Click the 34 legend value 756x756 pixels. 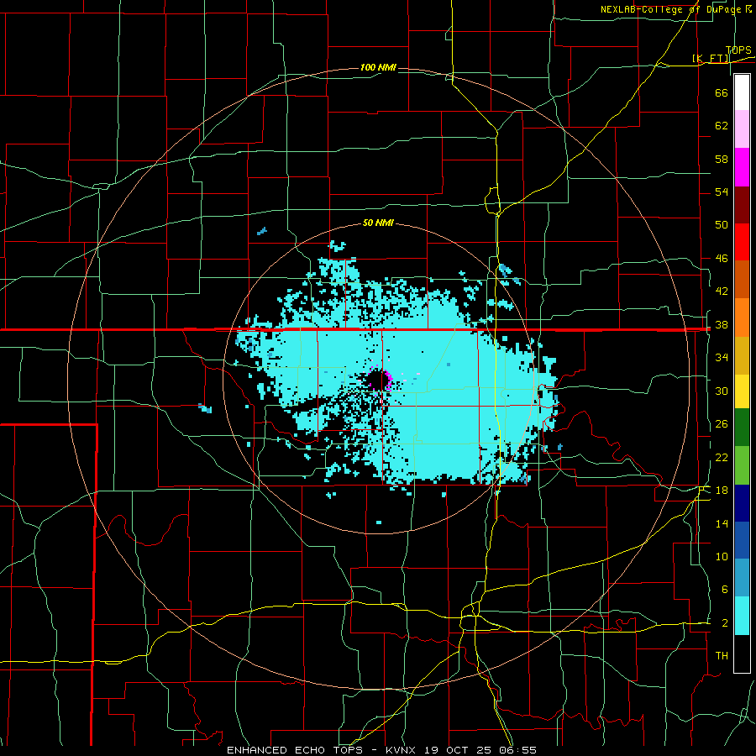click(x=722, y=357)
